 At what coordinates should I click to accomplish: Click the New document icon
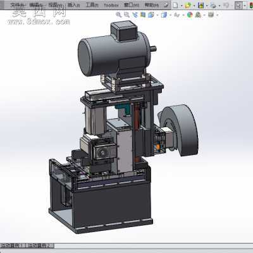point(175,6)
